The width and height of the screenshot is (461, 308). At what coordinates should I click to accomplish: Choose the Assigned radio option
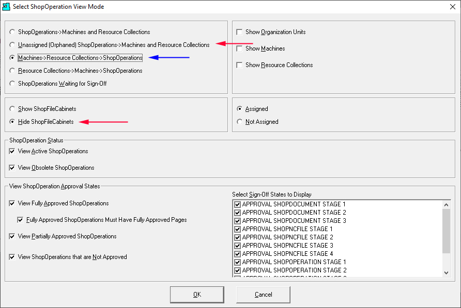[x=240, y=109]
